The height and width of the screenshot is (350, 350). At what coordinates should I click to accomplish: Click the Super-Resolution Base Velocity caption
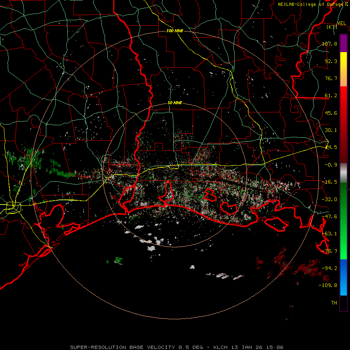tap(177, 347)
